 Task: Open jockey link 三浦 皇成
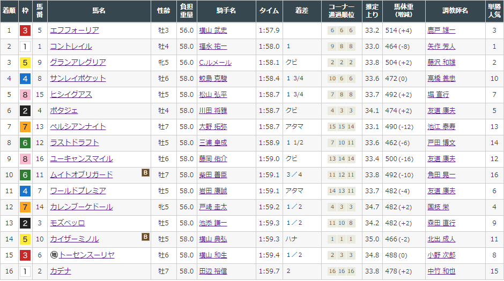pyautogui.click(x=213, y=142)
